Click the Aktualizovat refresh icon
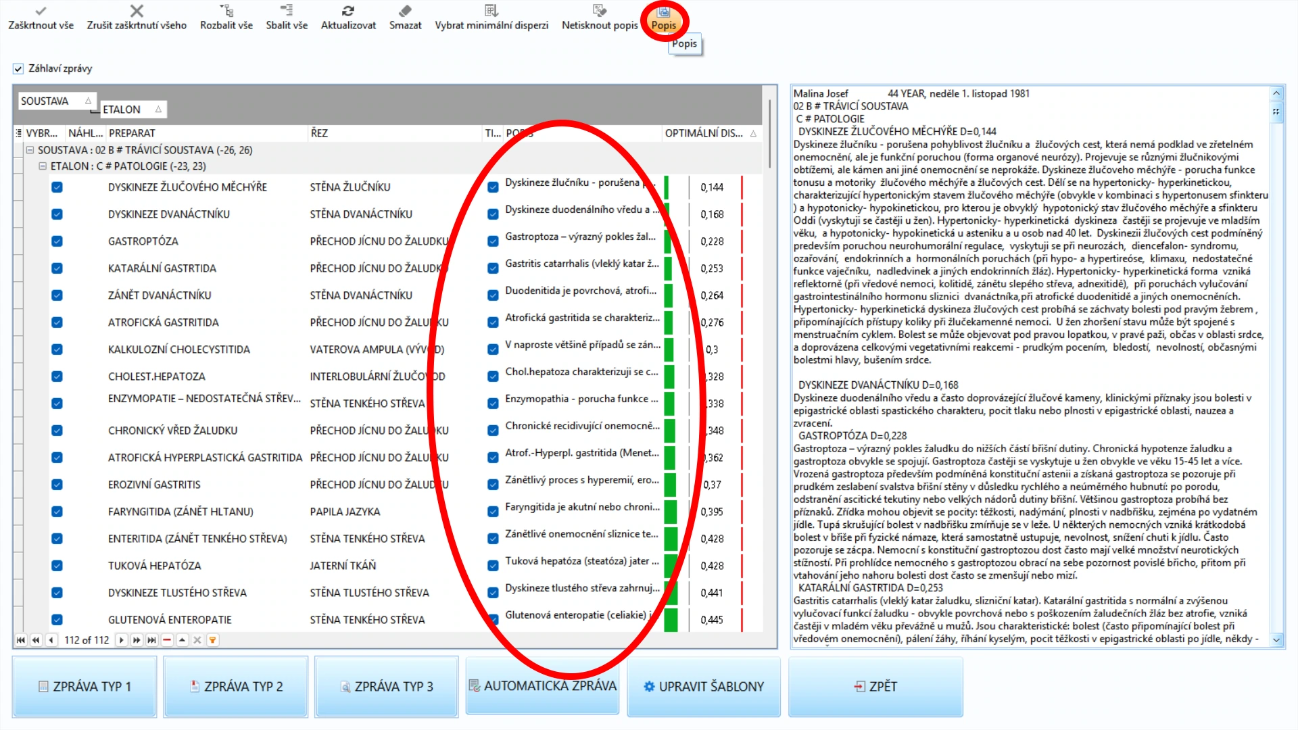Screen dimensions: 1298x730 pos(348,11)
